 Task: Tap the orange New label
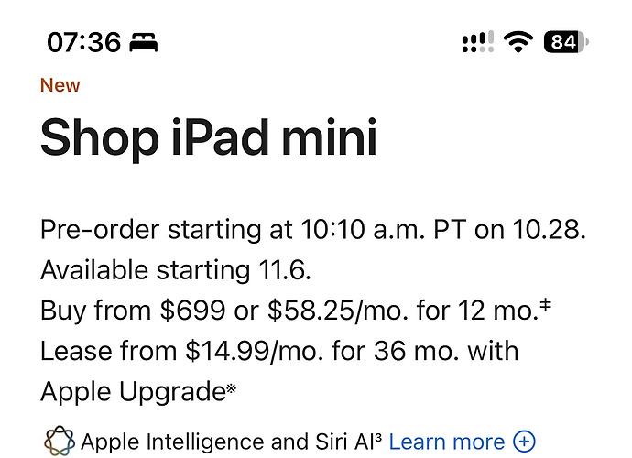coord(60,85)
